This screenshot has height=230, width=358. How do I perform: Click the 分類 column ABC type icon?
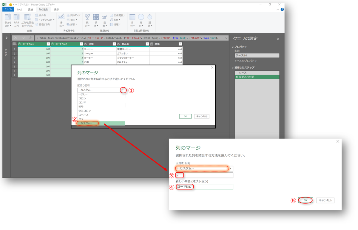(86, 44)
